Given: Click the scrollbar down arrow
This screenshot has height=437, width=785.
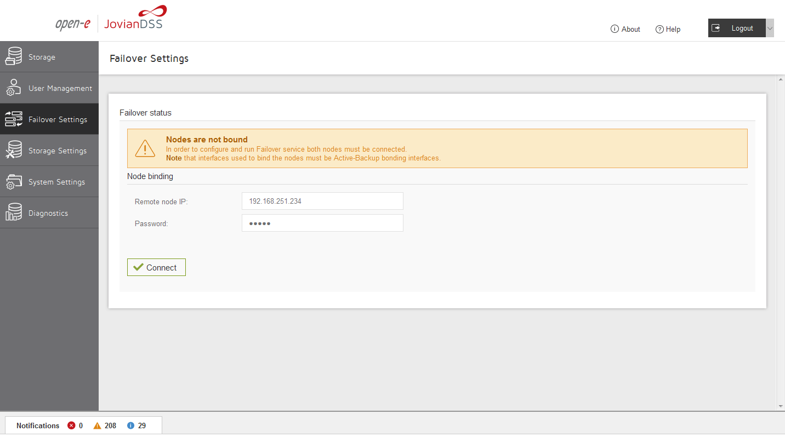Looking at the screenshot, I should click(781, 406).
